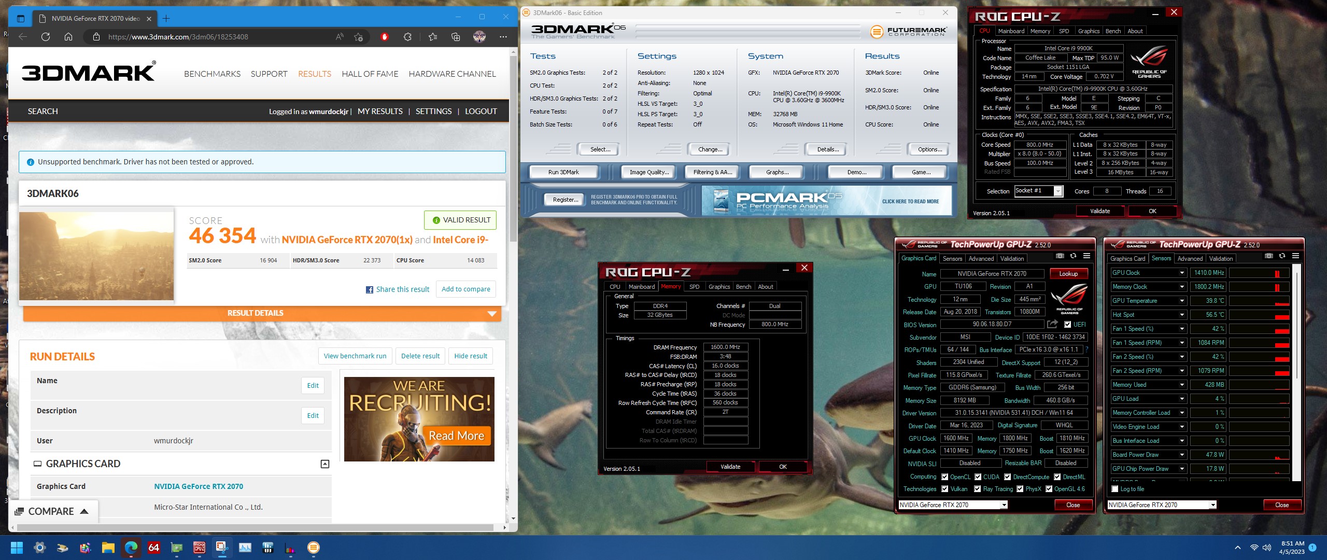Viewport: 1327px width, 560px height.
Task: Open the Board Power Draw dropdown
Action: tap(1182, 455)
